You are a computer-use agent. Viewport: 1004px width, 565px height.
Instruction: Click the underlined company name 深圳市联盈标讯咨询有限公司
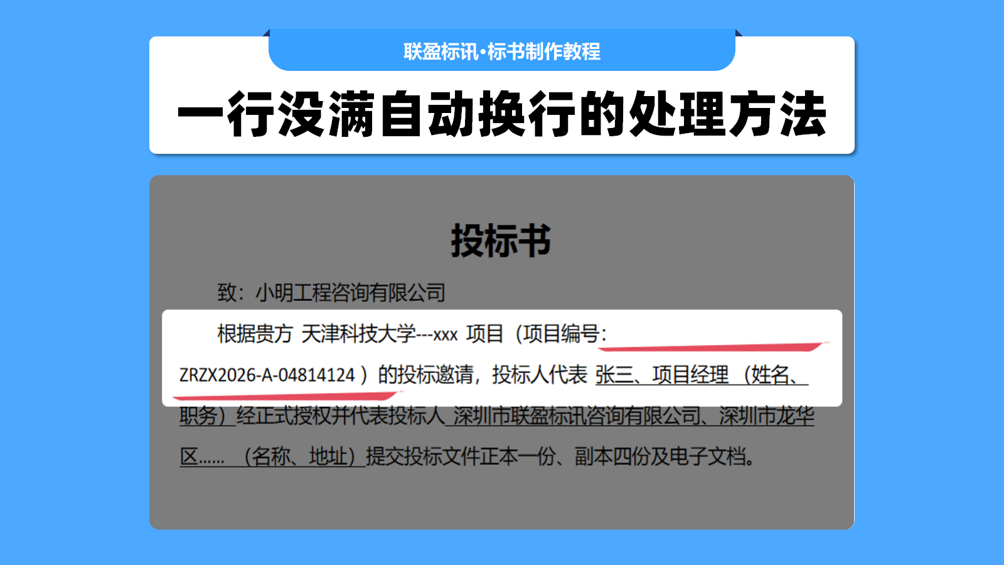(577, 416)
